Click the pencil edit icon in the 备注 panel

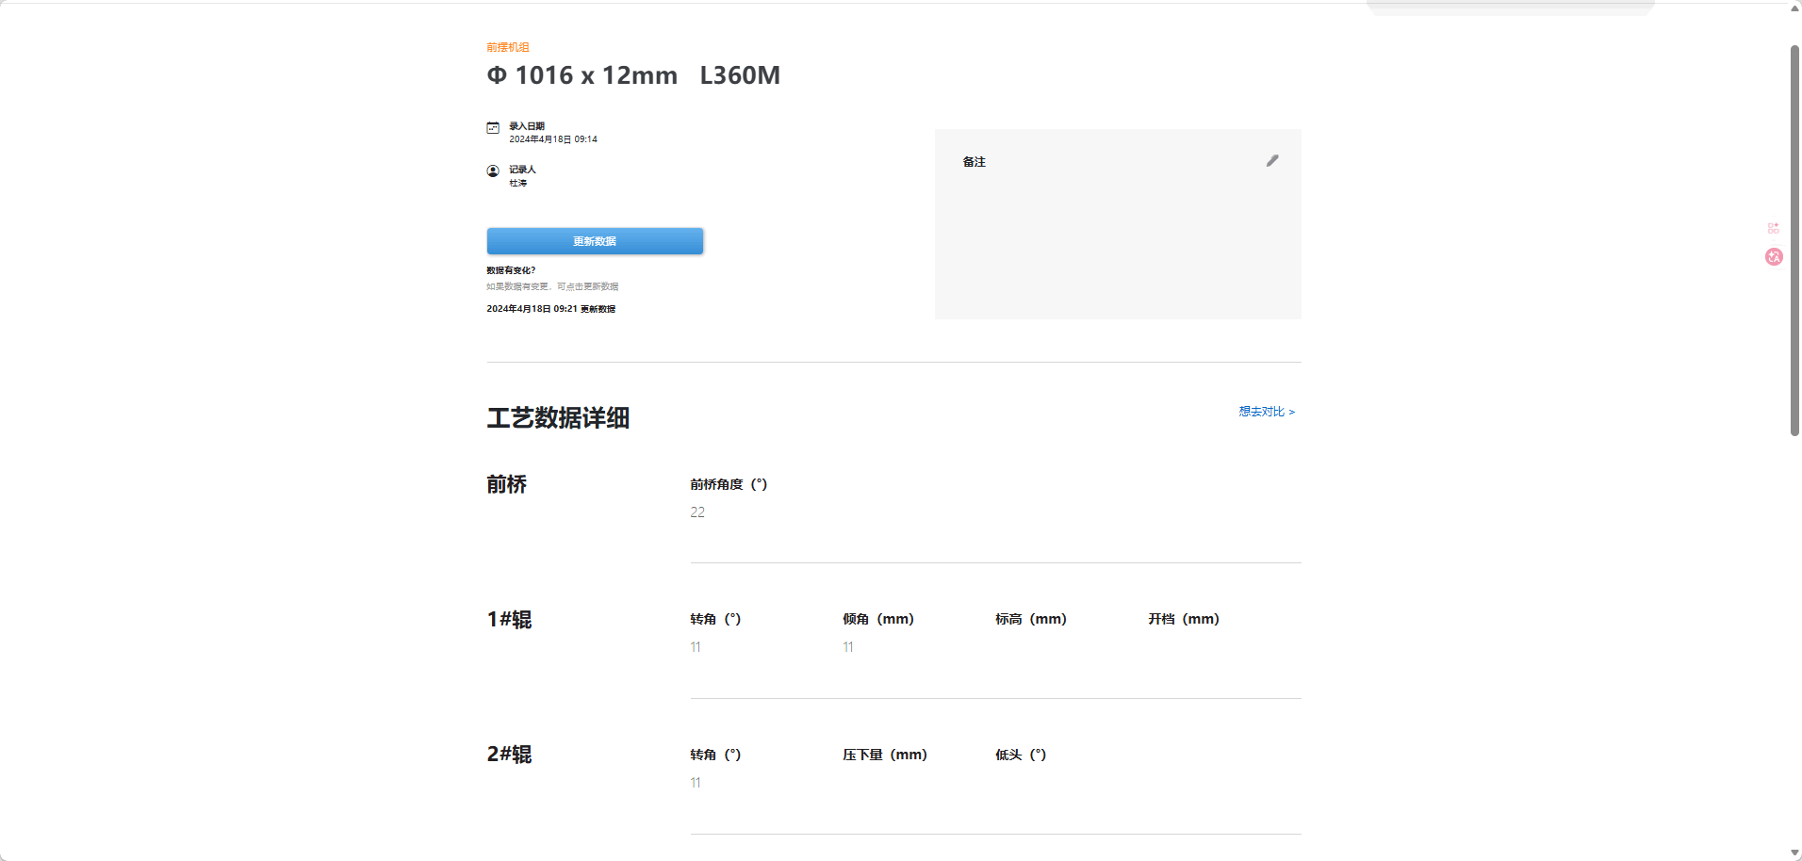1272,161
